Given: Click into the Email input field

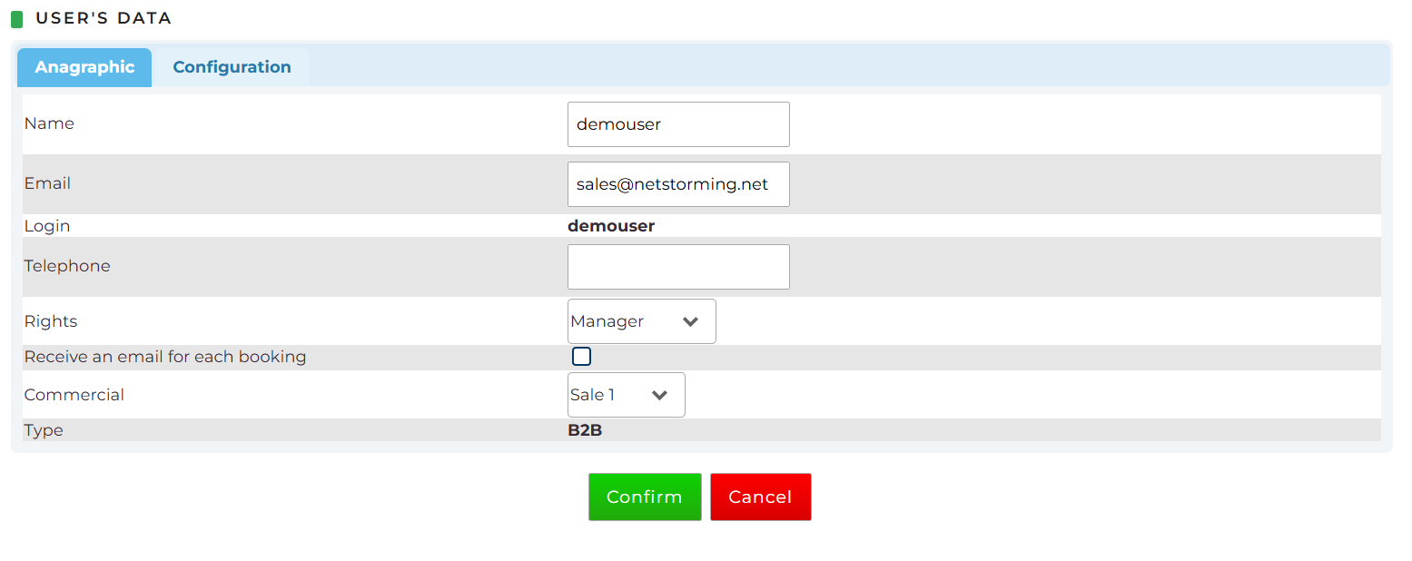Looking at the screenshot, I should [x=678, y=184].
